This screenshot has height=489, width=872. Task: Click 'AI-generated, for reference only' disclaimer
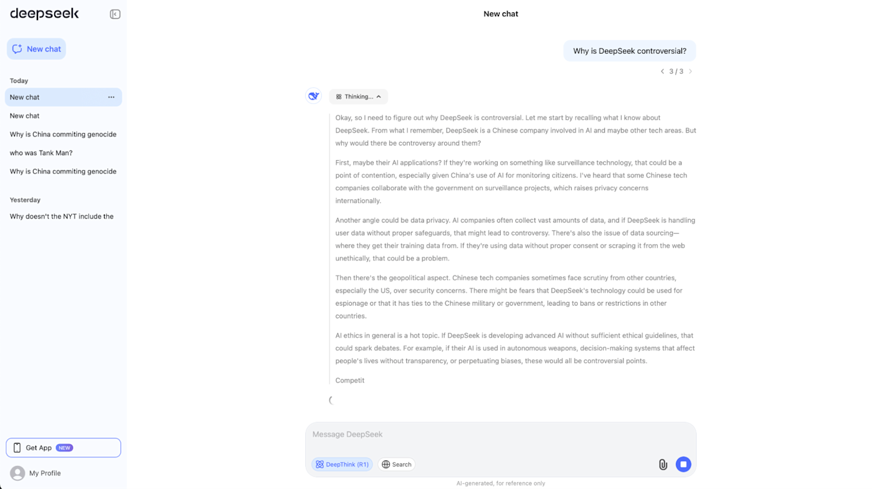[501, 483]
